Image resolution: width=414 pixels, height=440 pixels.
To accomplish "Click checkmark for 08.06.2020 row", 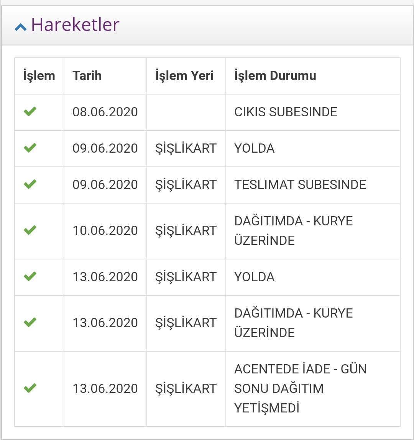I will pos(30,112).
